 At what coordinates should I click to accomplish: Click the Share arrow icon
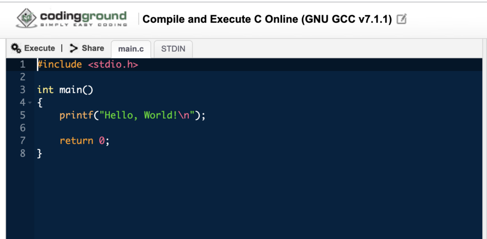[73, 48]
